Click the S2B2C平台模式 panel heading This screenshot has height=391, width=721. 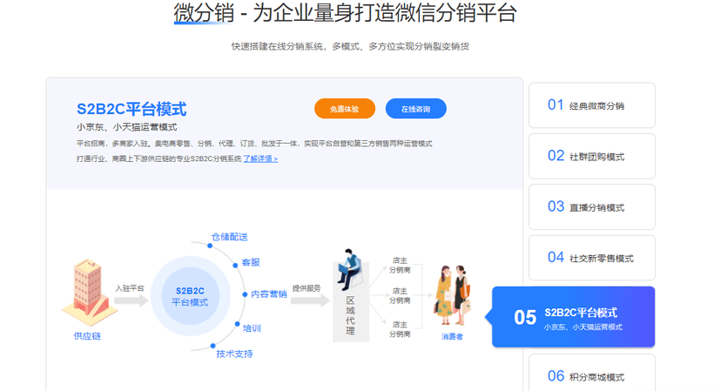131,109
